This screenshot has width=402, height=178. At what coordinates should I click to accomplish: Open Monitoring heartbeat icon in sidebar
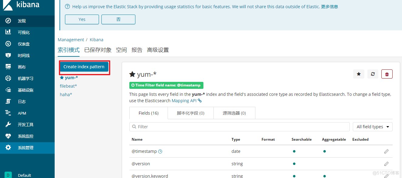(8, 136)
